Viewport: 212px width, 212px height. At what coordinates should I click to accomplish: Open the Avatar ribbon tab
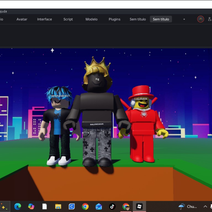point(22,19)
